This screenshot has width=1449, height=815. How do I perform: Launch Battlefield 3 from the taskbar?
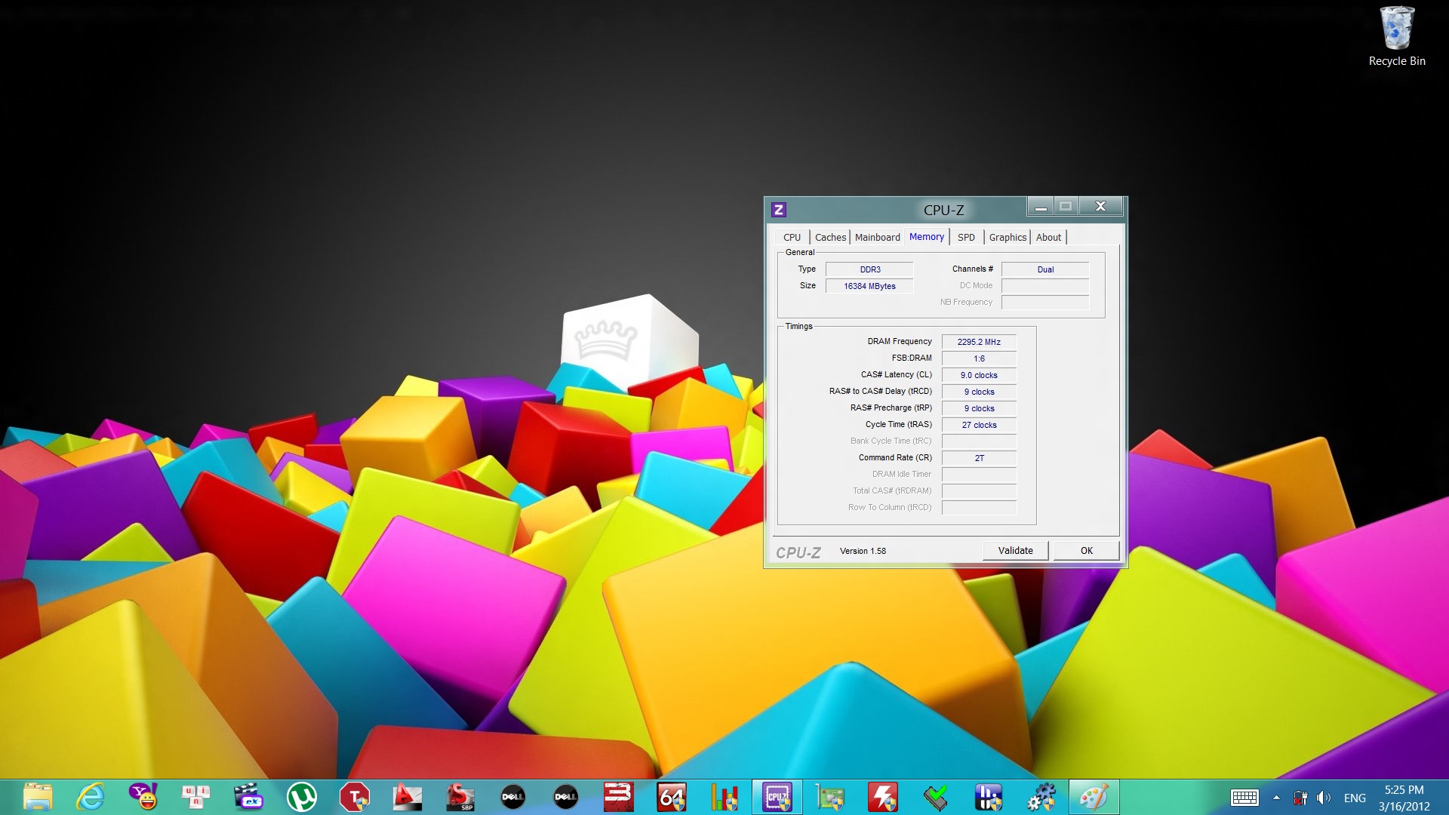click(x=618, y=797)
